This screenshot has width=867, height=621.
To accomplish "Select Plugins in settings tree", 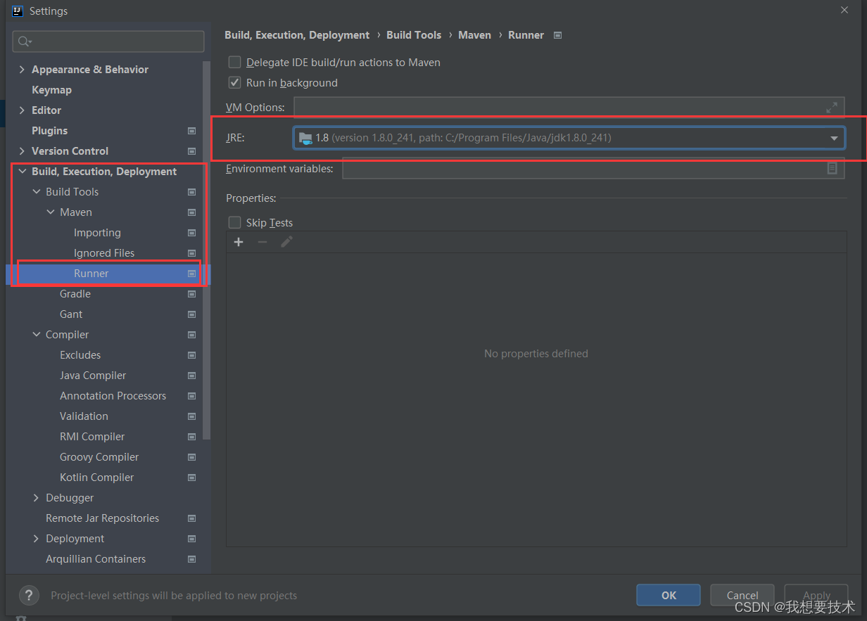I will pos(49,131).
